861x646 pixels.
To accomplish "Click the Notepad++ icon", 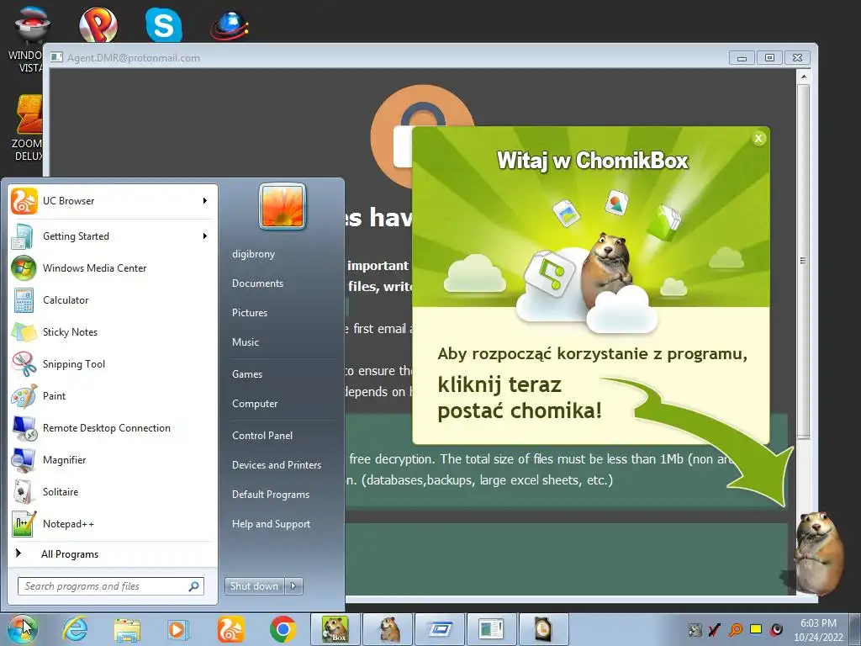I will coord(24,523).
